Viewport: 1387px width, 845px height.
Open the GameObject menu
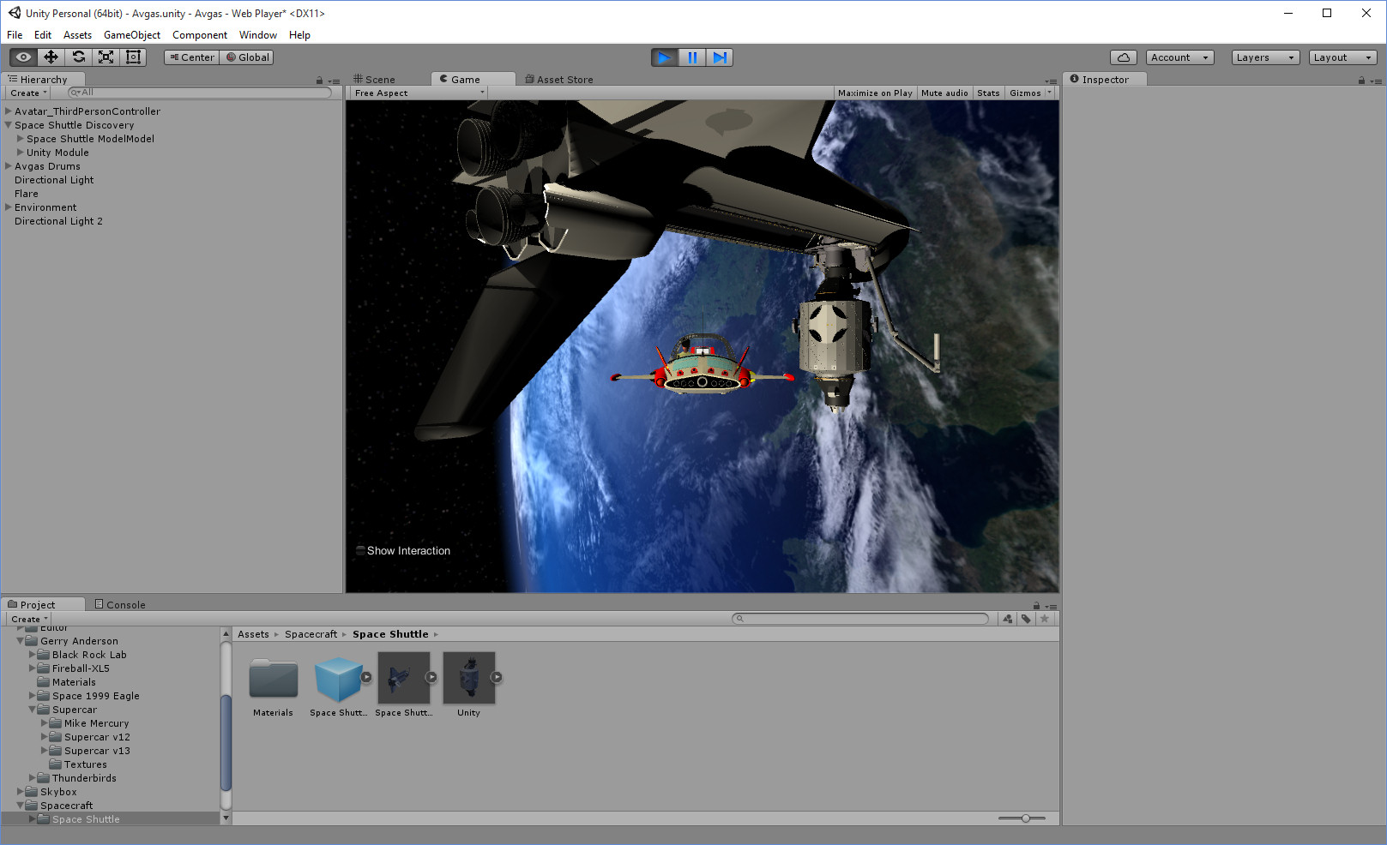tap(131, 35)
